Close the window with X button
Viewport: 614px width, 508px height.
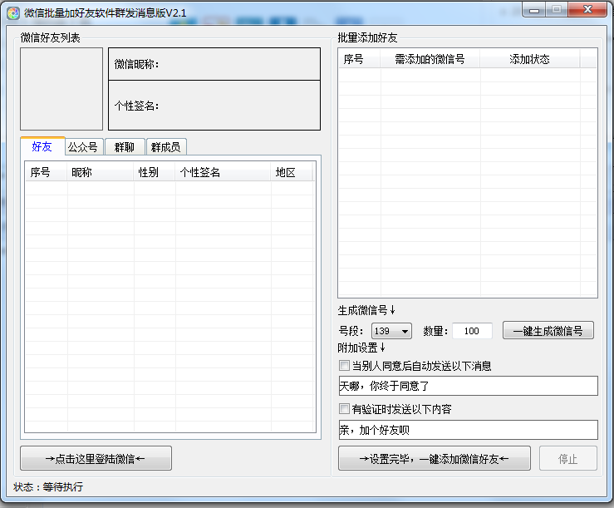(587, 10)
